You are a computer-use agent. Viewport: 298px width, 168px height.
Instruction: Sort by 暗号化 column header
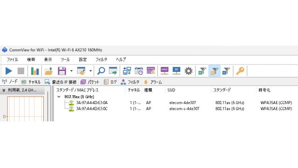[264, 90]
